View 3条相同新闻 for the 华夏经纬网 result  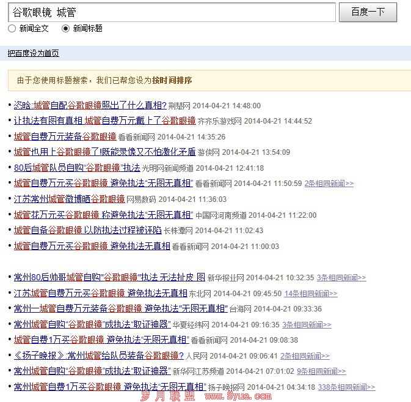[x=307, y=324]
